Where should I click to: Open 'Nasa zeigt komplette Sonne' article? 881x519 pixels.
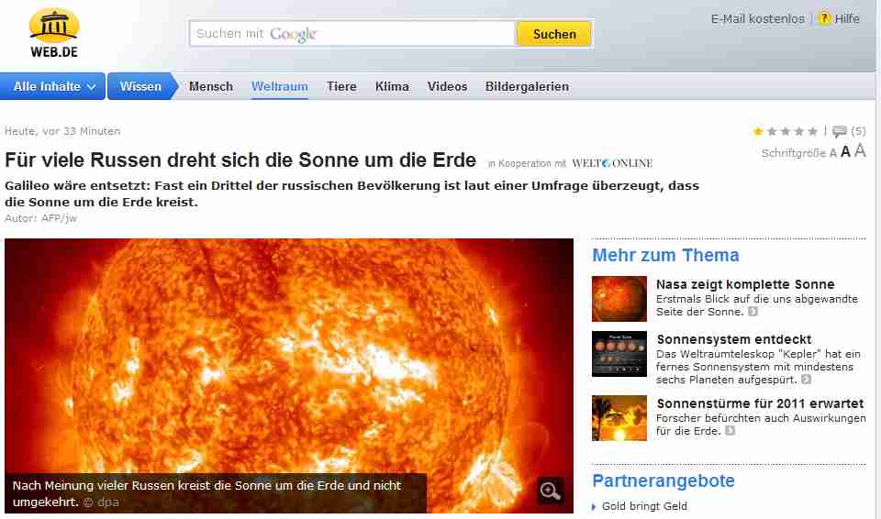(x=745, y=284)
